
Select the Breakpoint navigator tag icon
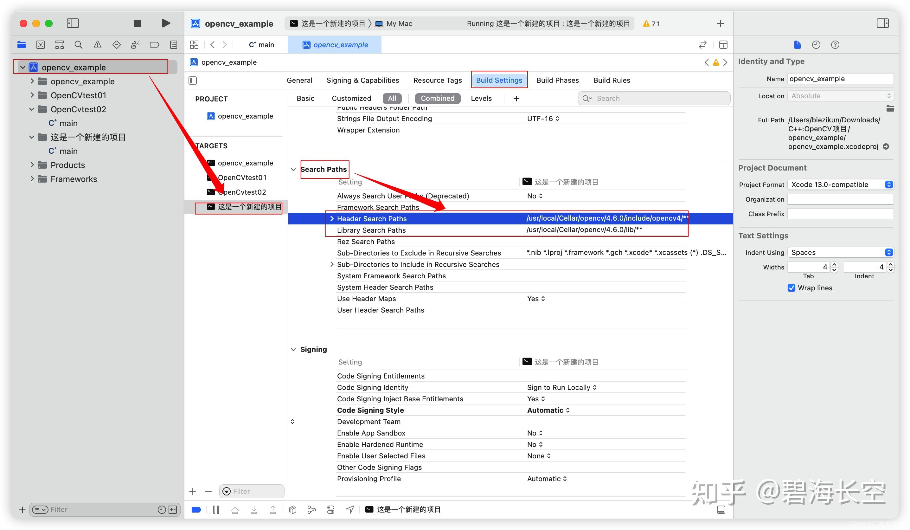(155, 44)
